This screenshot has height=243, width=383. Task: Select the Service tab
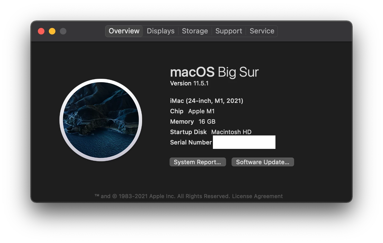tap(262, 31)
